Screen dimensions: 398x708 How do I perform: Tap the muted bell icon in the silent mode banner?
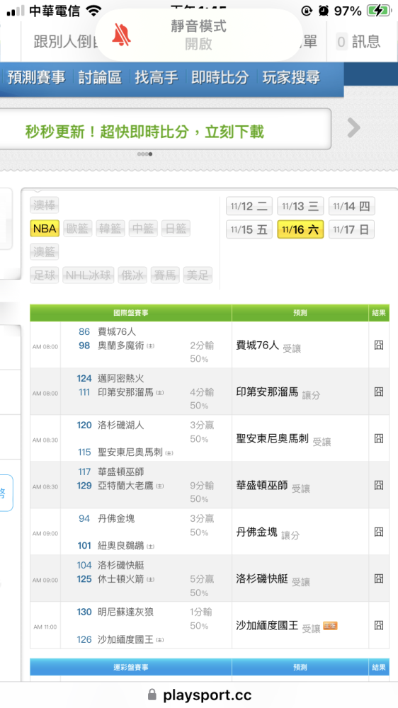tap(121, 34)
